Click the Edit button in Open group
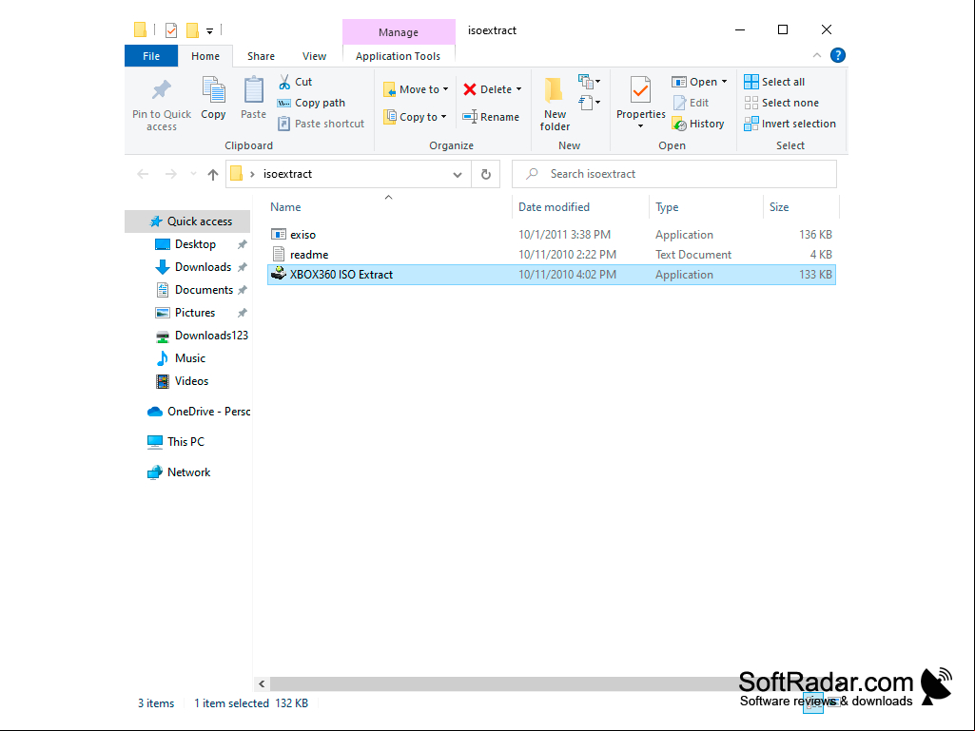This screenshot has height=731, width=975. pos(691,104)
